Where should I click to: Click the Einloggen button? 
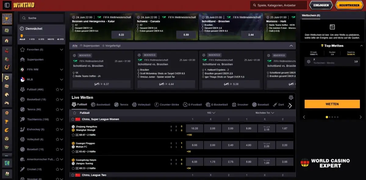(x=321, y=5)
